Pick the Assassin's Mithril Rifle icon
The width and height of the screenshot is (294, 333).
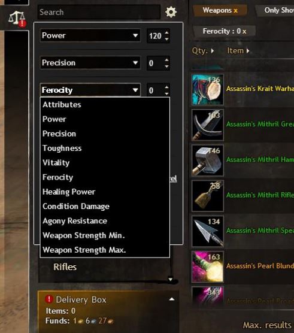click(207, 196)
